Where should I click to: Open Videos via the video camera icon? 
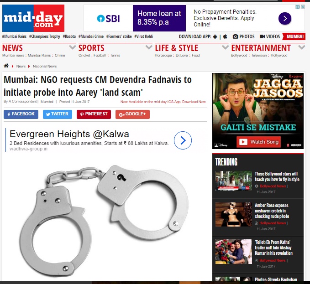point(262,36)
